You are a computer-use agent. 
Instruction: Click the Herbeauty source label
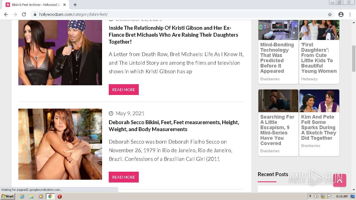click(x=309, y=79)
